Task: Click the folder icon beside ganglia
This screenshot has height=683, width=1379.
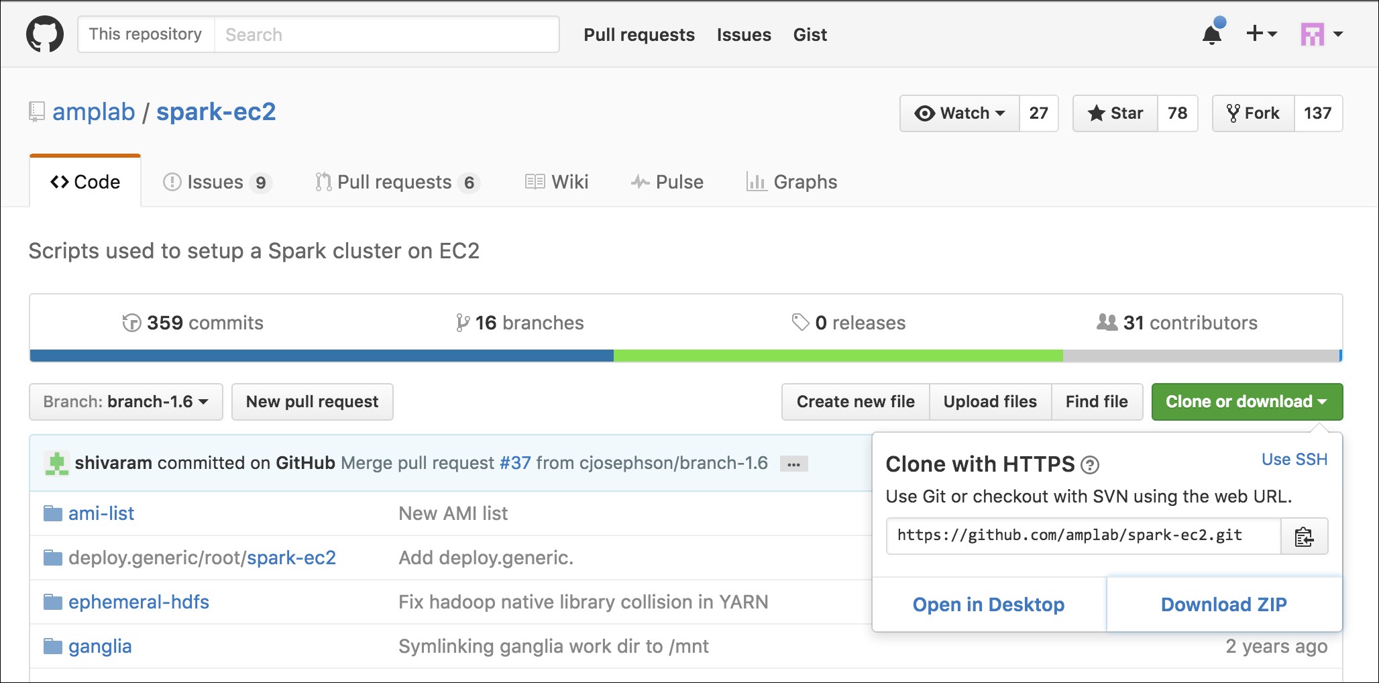Action: coord(53,646)
